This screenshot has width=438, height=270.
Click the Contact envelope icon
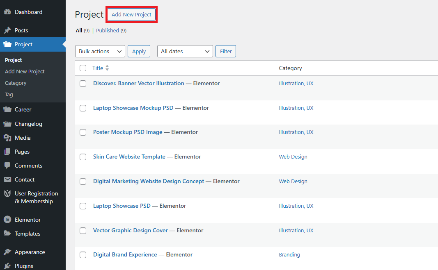[7, 179]
